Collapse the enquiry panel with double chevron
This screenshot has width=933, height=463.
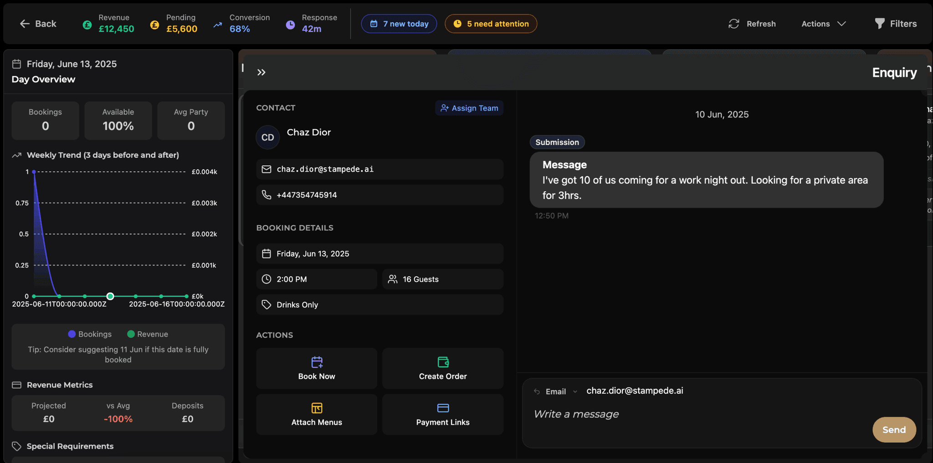261,72
